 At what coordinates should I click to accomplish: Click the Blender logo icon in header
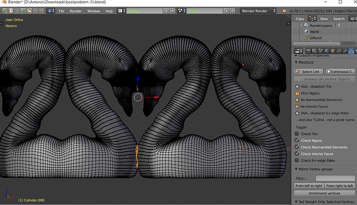pyautogui.click(x=284, y=11)
